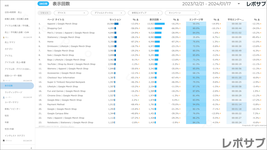Click the デバイス section laptop icon
The image size is (267, 150).
tap(3, 141)
